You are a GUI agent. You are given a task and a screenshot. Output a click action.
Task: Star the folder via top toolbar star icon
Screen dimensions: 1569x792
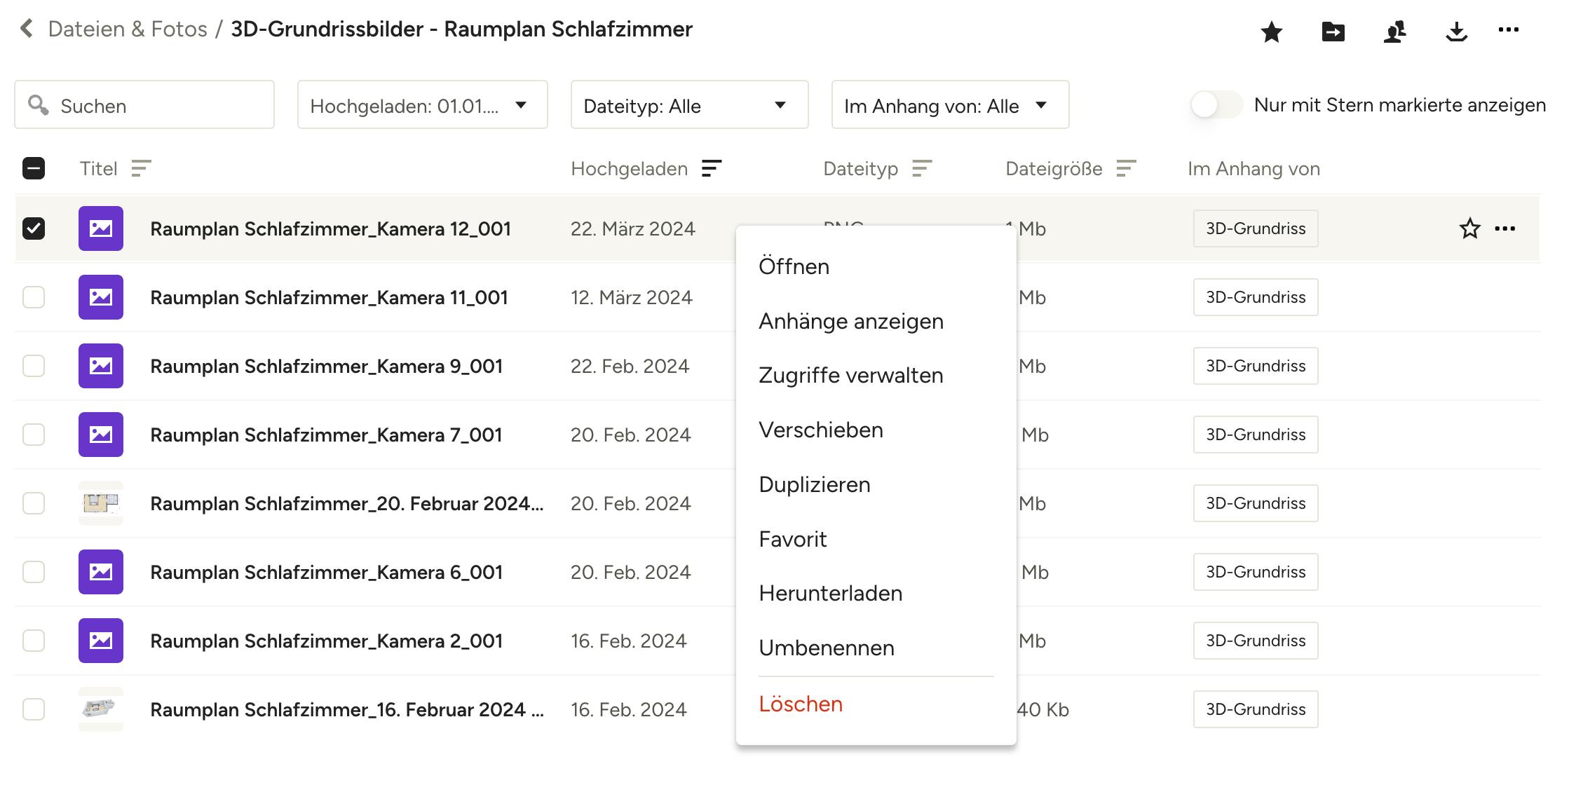tap(1272, 32)
